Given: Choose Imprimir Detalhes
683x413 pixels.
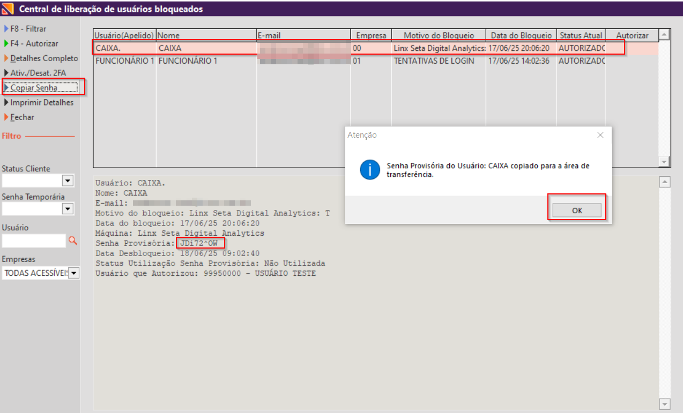Looking at the screenshot, I should coord(39,102).
